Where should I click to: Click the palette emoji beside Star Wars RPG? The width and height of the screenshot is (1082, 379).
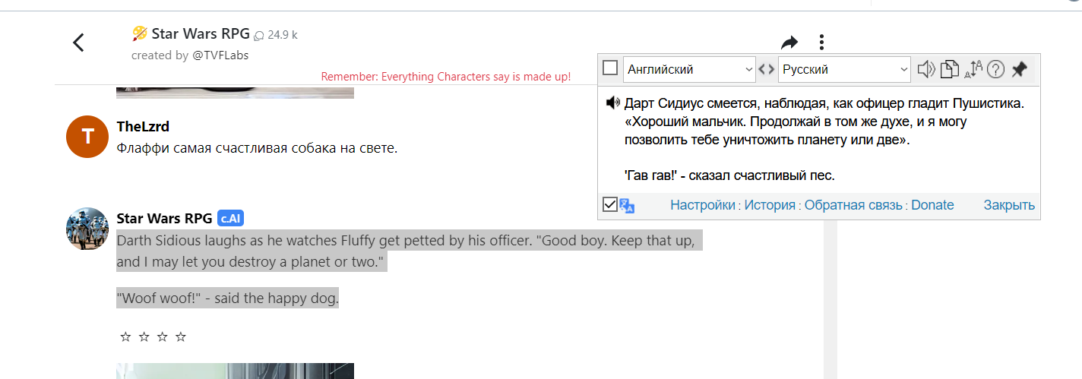[x=139, y=33]
